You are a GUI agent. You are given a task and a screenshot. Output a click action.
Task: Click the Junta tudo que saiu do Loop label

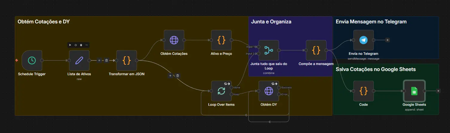(x=269, y=66)
